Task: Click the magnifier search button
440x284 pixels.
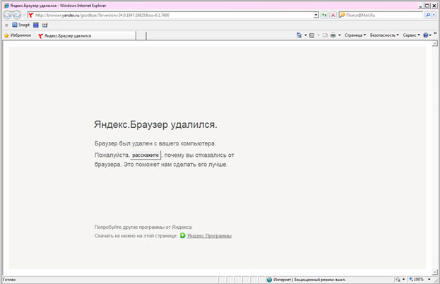Action: [427, 15]
